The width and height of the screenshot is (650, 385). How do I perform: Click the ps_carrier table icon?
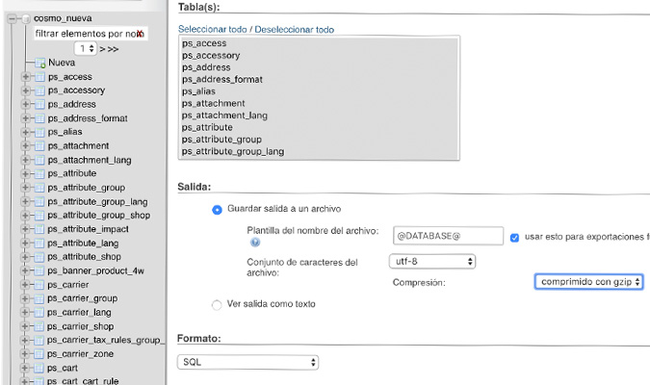pos(39,285)
